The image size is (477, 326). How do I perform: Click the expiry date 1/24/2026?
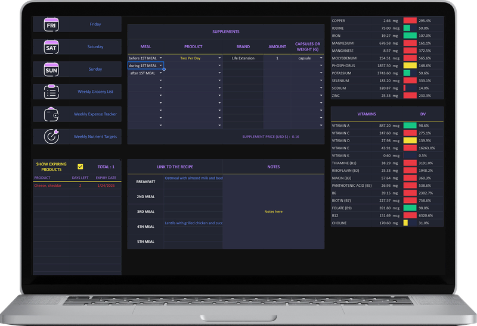tap(106, 186)
